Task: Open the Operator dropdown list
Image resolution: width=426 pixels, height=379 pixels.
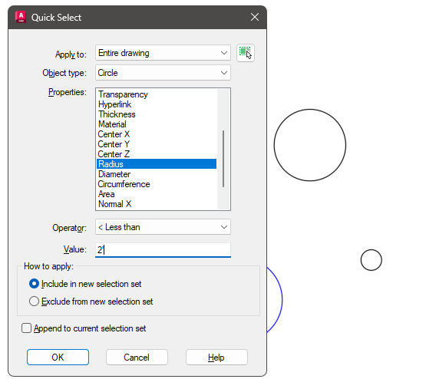Action: (x=163, y=227)
